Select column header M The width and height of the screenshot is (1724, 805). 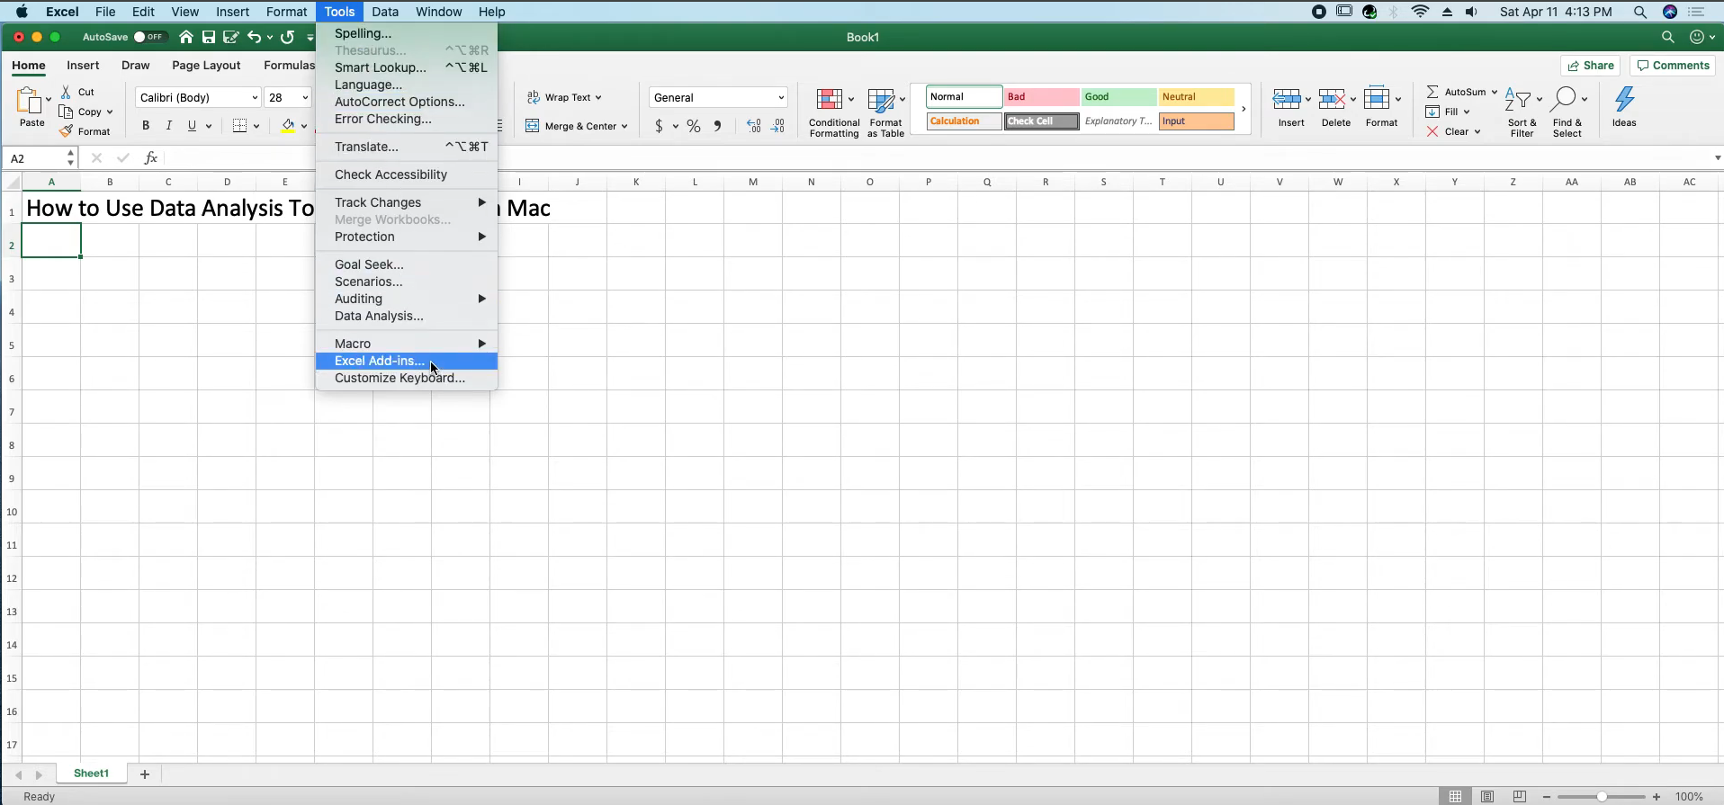click(x=753, y=182)
